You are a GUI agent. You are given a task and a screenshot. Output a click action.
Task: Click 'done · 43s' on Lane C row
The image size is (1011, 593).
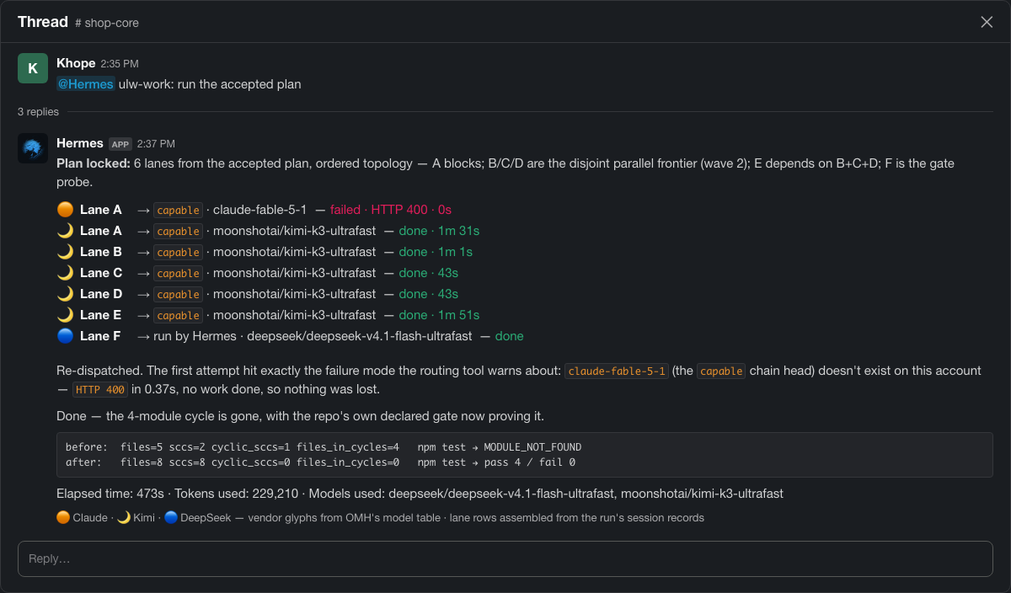(x=429, y=273)
